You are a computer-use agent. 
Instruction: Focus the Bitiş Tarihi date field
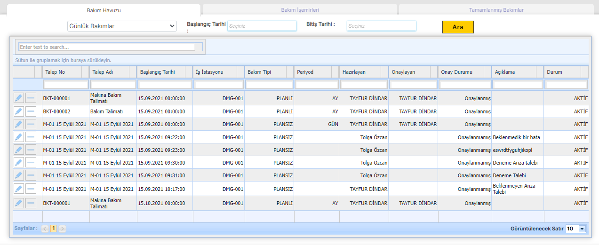coord(382,26)
